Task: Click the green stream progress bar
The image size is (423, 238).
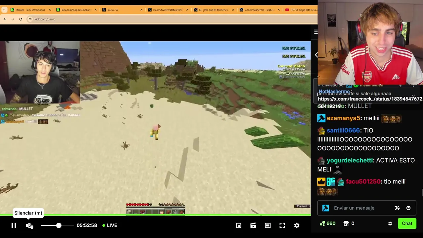Action: click(155, 215)
